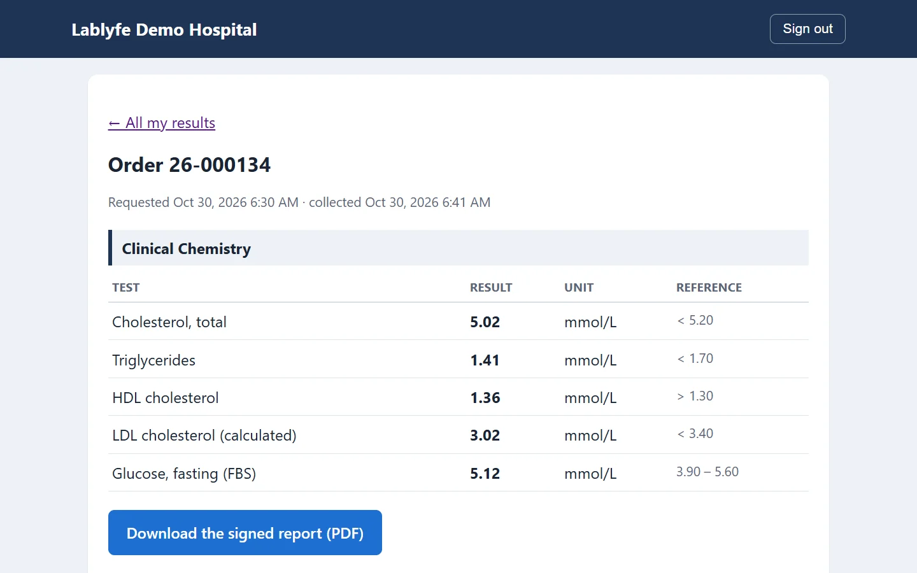The width and height of the screenshot is (917, 573).
Task: Select the Cholesterol, total test name
Action: tap(169, 322)
